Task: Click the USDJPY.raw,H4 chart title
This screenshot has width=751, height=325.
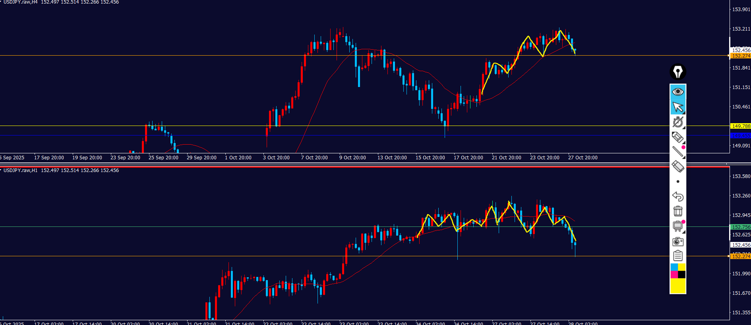Action: click(x=20, y=2)
